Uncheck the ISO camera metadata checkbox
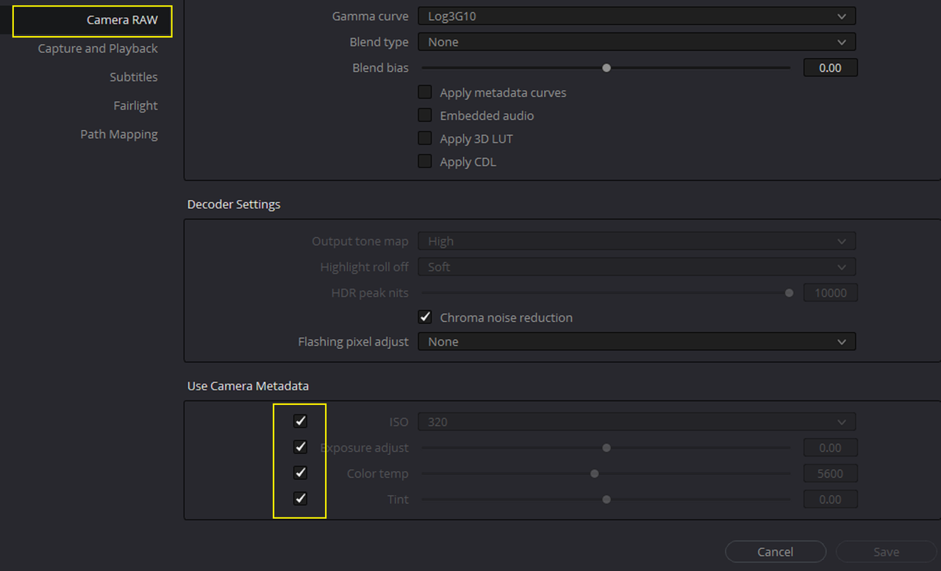The image size is (941, 571). tap(300, 421)
